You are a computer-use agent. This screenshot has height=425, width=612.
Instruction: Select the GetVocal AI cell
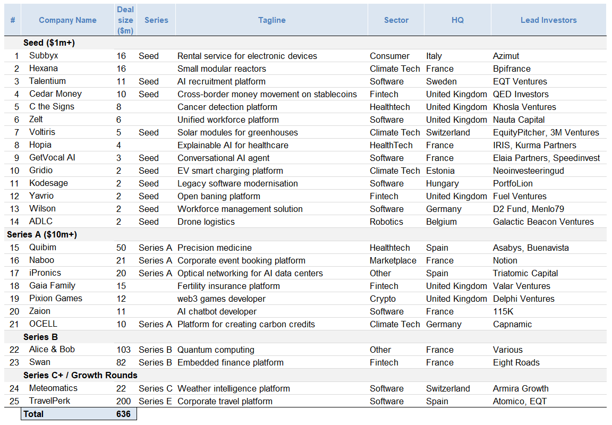pyautogui.click(x=52, y=158)
